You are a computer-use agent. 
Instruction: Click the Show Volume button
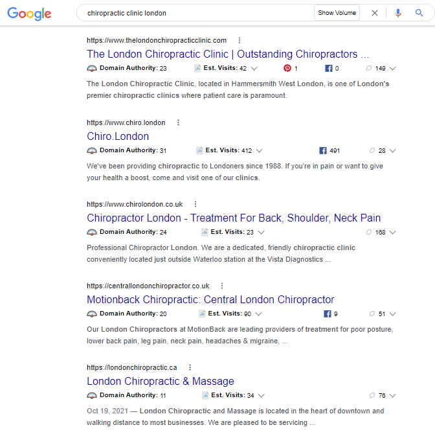click(337, 13)
